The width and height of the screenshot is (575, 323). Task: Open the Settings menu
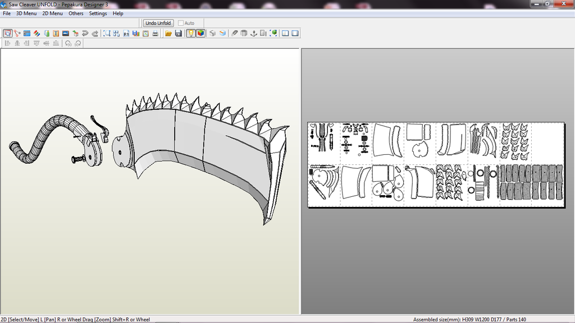coord(98,13)
